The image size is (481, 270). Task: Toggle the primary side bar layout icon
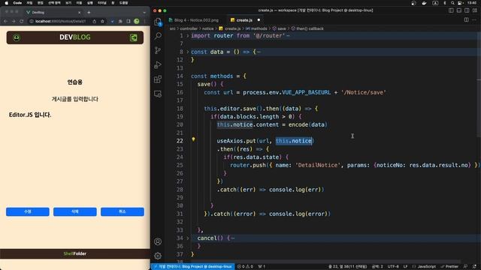pos(451,10)
